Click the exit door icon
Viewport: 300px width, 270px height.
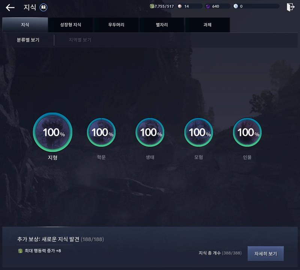(290, 7)
